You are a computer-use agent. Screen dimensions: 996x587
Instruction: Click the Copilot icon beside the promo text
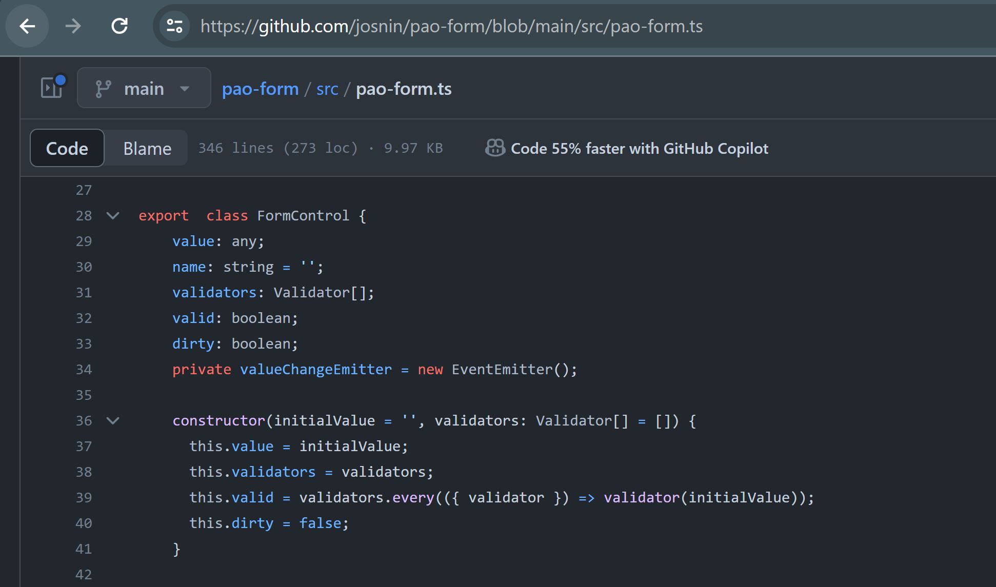tap(495, 148)
